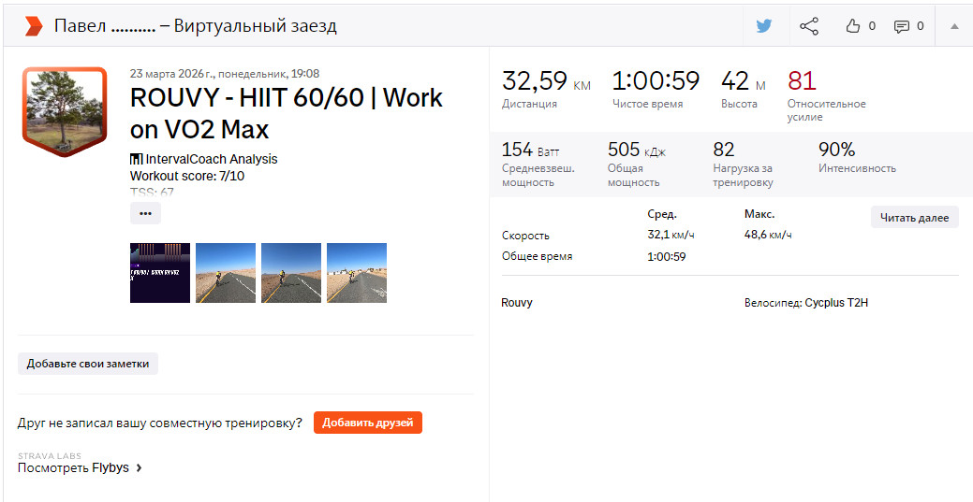The height and width of the screenshot is (502, 973).
Task: Click the 'Макс.' column header
Action: pos(759,214)
